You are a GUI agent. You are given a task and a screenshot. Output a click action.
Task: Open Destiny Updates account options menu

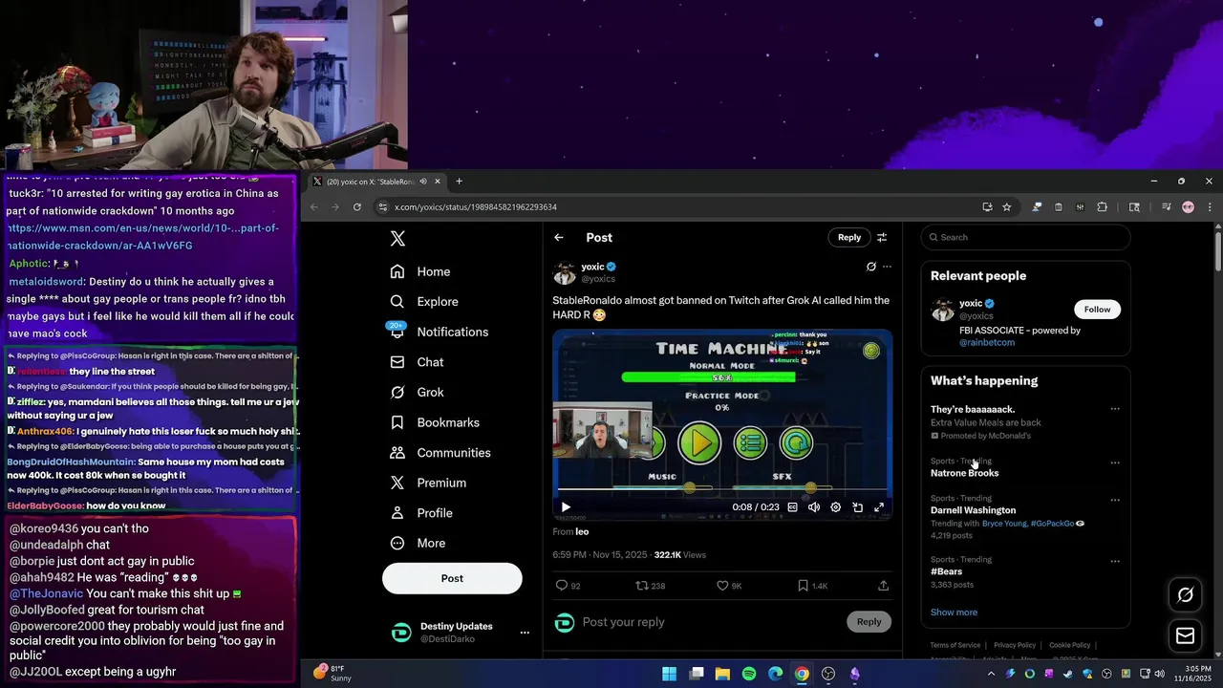click(524, 633)
